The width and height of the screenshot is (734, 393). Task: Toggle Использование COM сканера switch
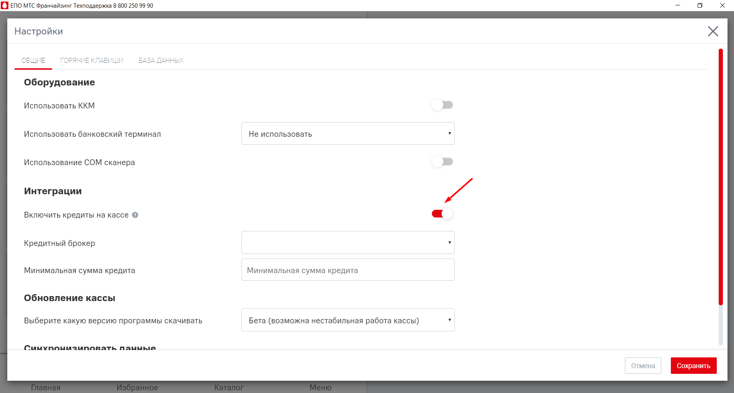pos(442,162)
